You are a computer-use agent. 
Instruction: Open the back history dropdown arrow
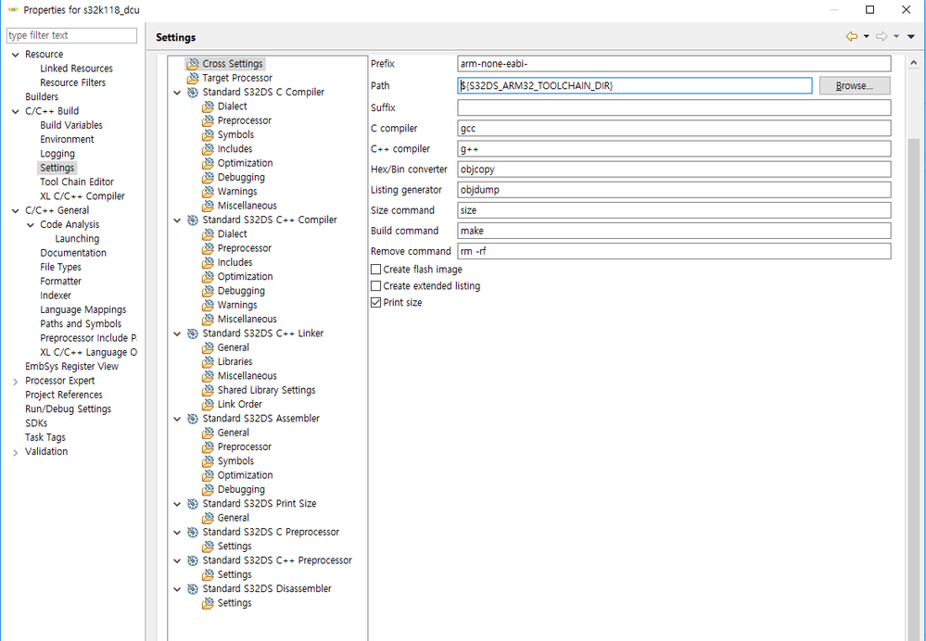click(867, 37)
